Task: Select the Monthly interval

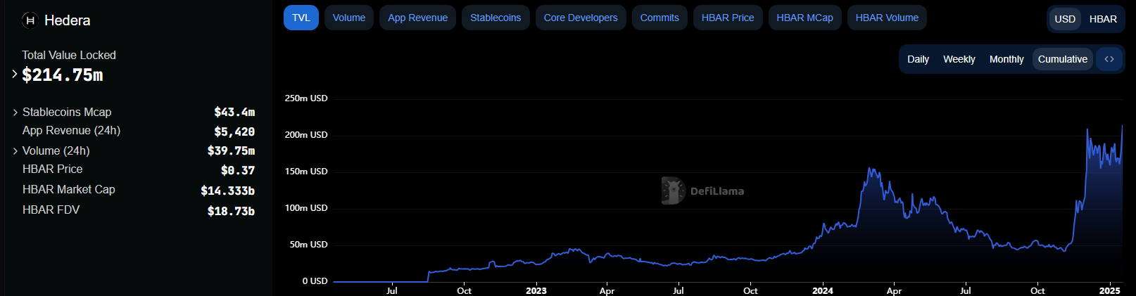Action: pyautogui.click(x=1006, y=59)
